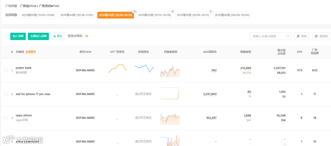Click the SPR column header
The height and width of the screenshot is (146, 331).
(299, 52)
